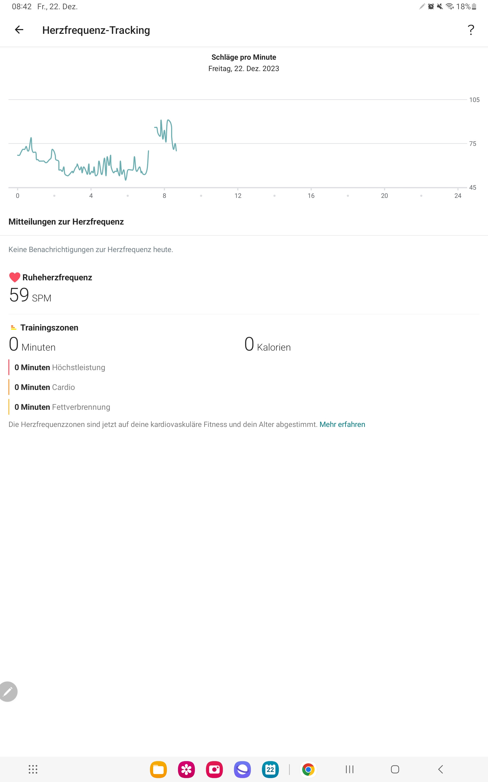Open the app drawer grid icon

point(33,769)
